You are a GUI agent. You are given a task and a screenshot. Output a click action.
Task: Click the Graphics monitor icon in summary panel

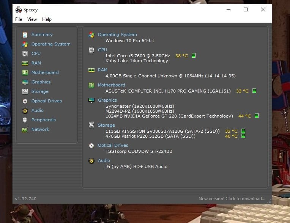pyautogui.click(x=91, y=101)
